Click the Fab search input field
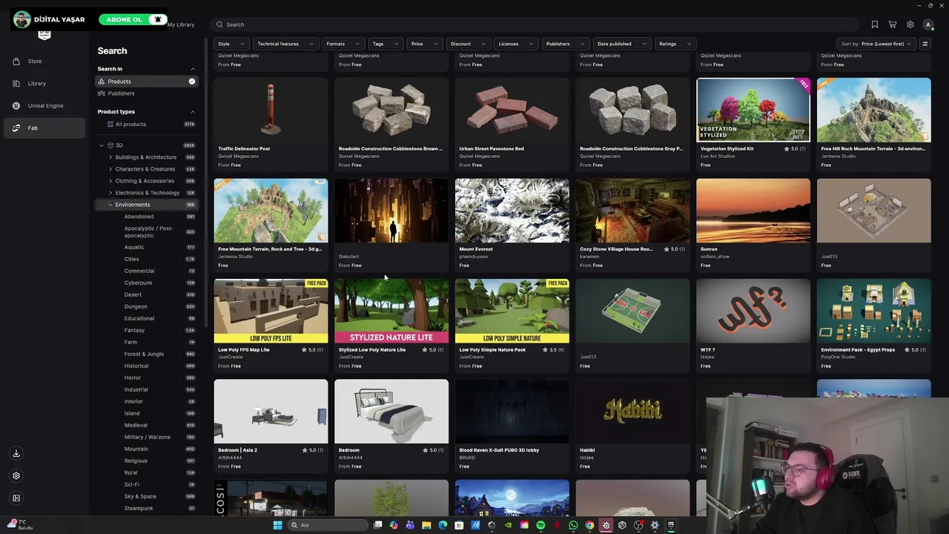949x534 pixels. [534, 24]
